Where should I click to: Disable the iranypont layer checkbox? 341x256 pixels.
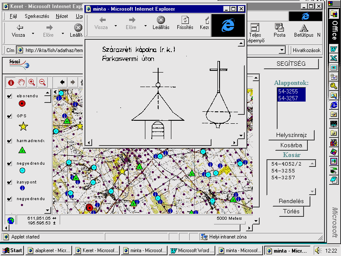[9, 182]
